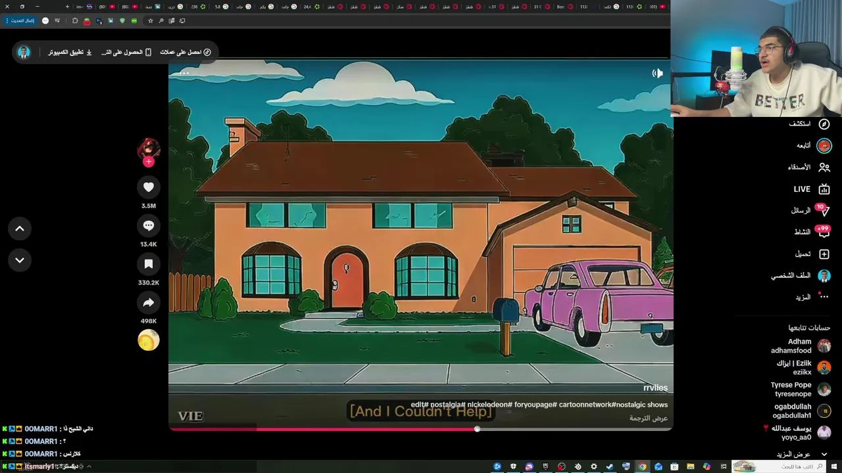The height and width of the screenshot is (473, 842).
Task: Open the استكشف explore compass item
Action: coord(810,124)
